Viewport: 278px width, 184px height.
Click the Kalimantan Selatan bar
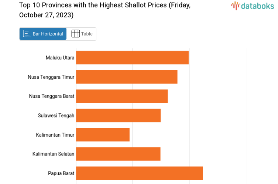118,154
